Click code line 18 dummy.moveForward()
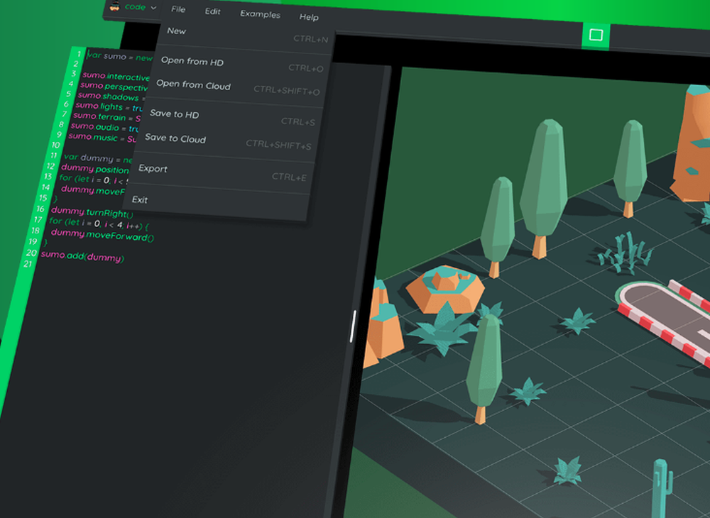 103,235
